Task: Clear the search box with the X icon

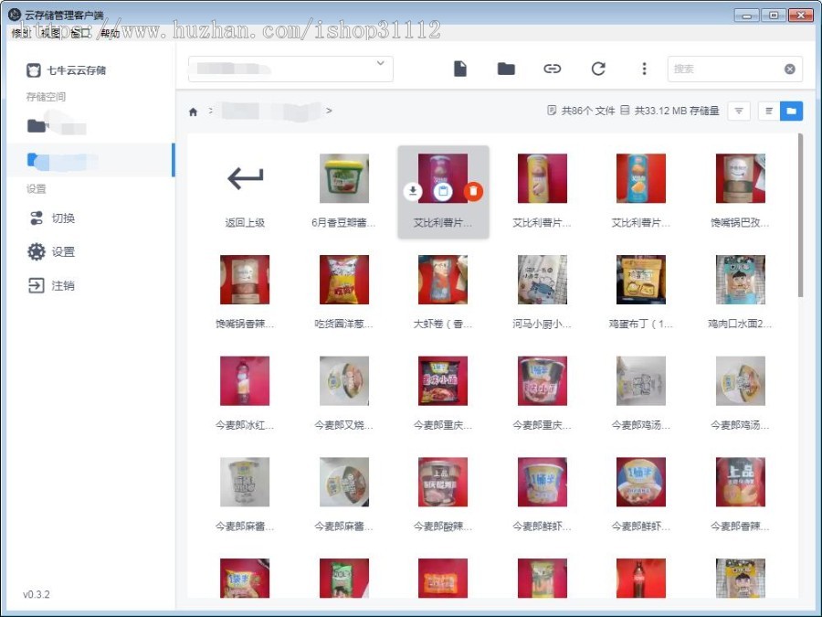Action: tap(789, 69)
